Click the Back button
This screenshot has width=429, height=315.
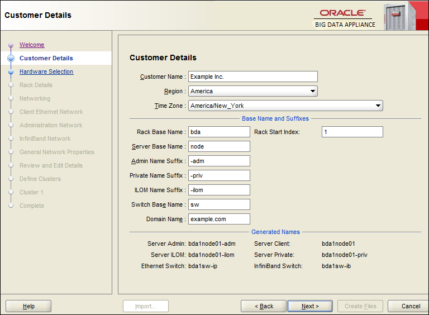[264, 306]
